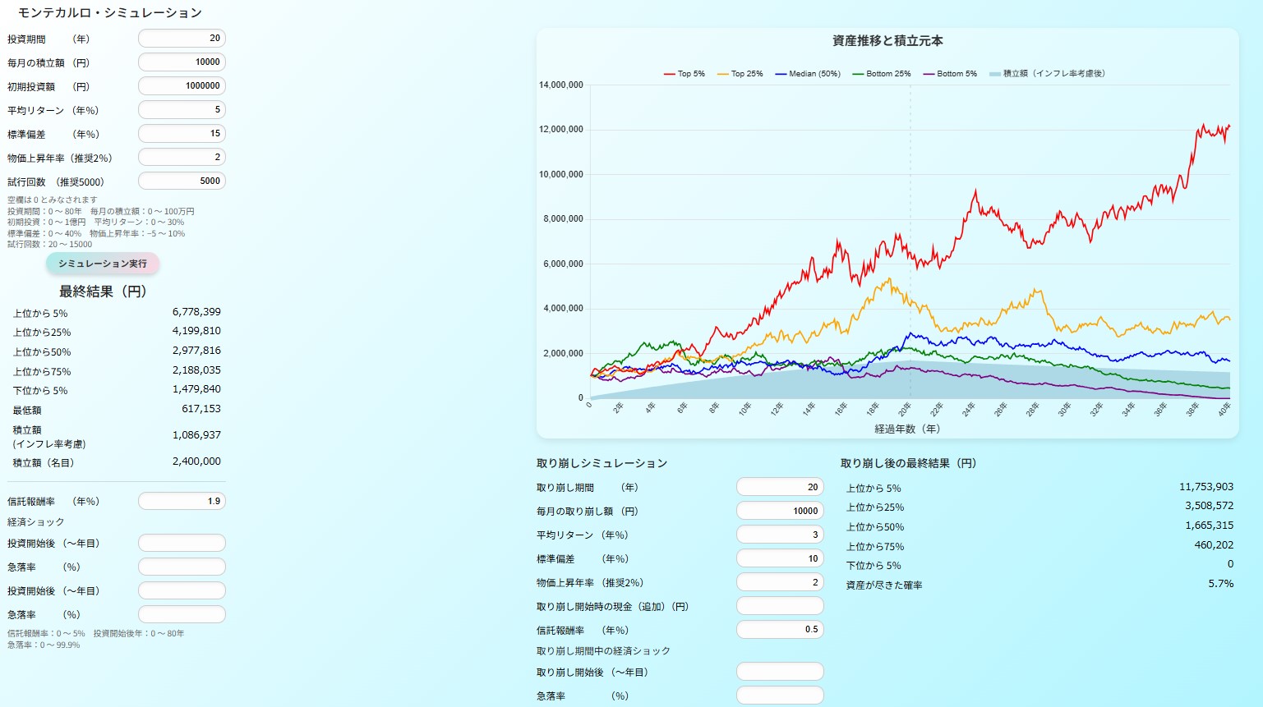Toggle the Bottom 5% legend entry
This screenshot has height=707, width=1263.
click(950, 74)
